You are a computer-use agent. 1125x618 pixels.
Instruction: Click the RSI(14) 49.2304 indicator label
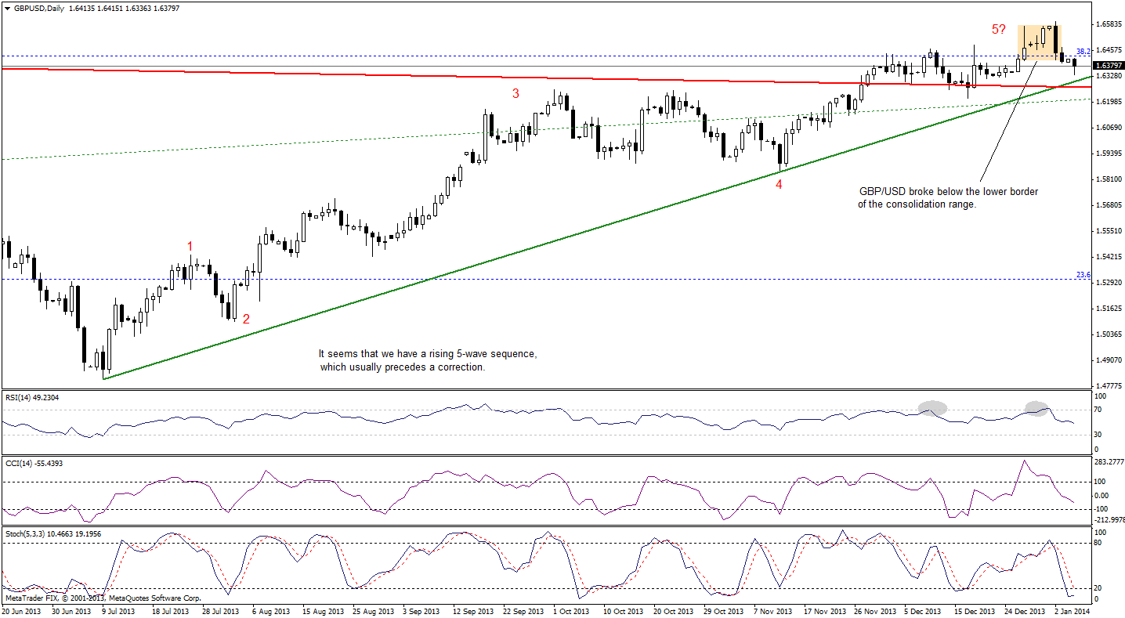tap(32, 398)
